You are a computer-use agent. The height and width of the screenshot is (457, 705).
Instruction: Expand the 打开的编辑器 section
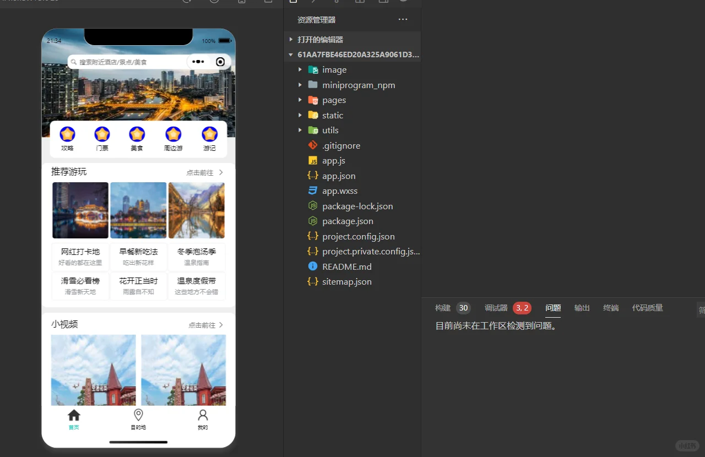click(x=291, y=40)
